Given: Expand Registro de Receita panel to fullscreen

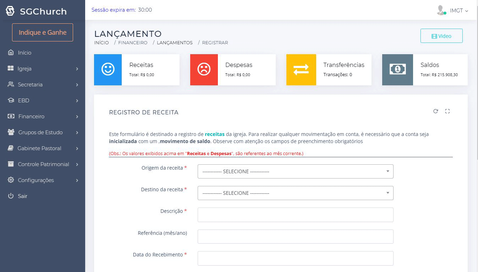Looking at the screenshot, I should click(x=447, y=111).
